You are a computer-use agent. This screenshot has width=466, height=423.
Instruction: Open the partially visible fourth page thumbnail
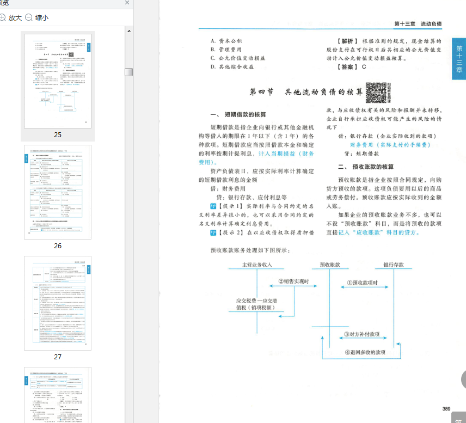point(58,395)
